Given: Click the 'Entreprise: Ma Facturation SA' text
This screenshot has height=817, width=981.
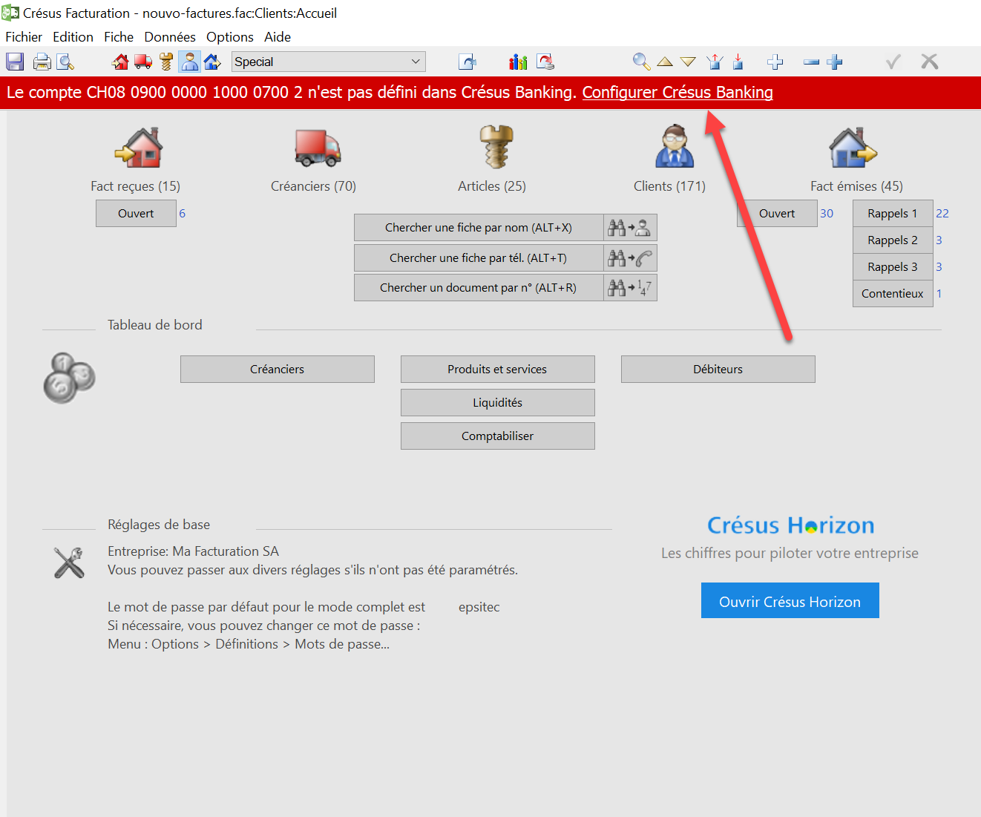Looking at the screenshot, I should tap(194, 551).
